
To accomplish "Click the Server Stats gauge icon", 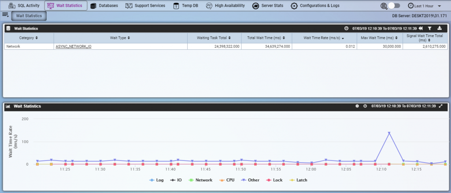I will 255,6.
